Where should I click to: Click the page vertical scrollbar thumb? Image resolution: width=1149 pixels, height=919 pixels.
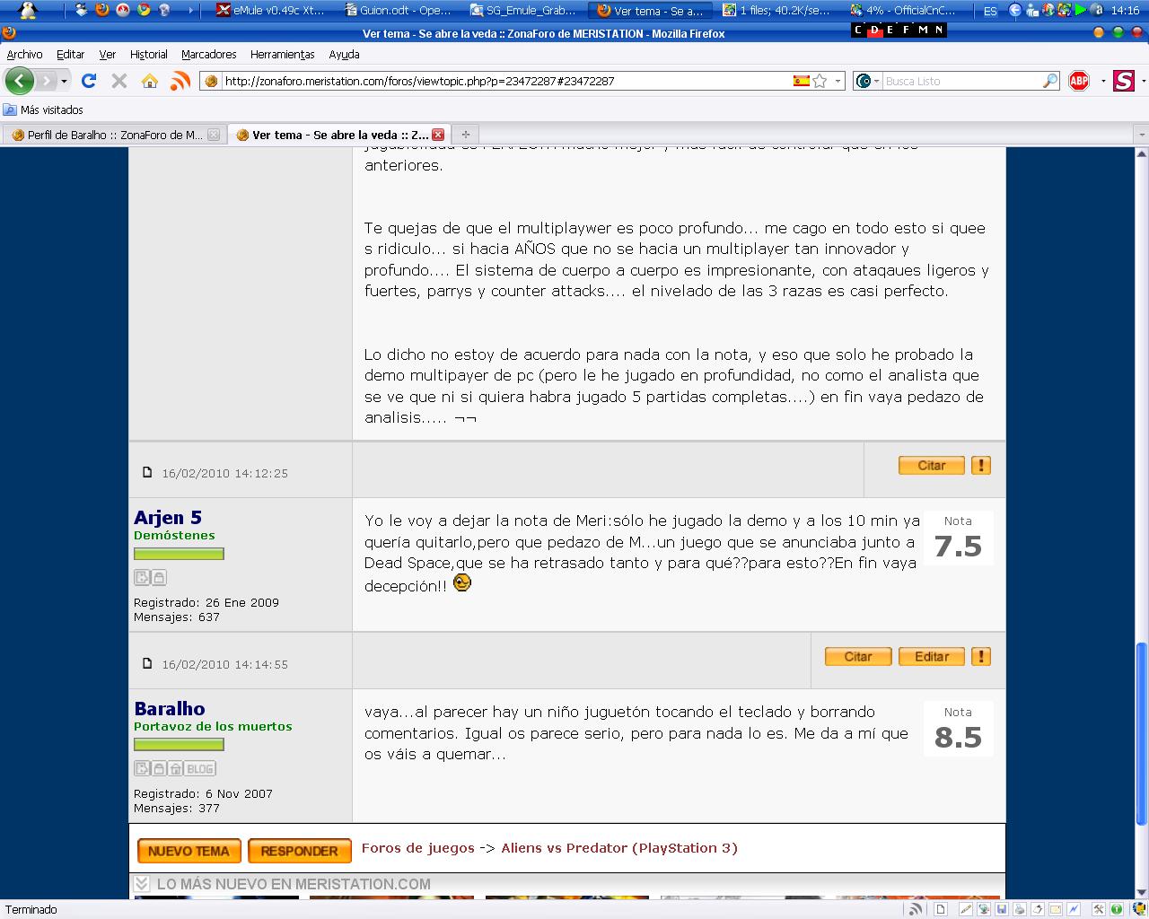pyautogui.click(x=1141, y=733)
